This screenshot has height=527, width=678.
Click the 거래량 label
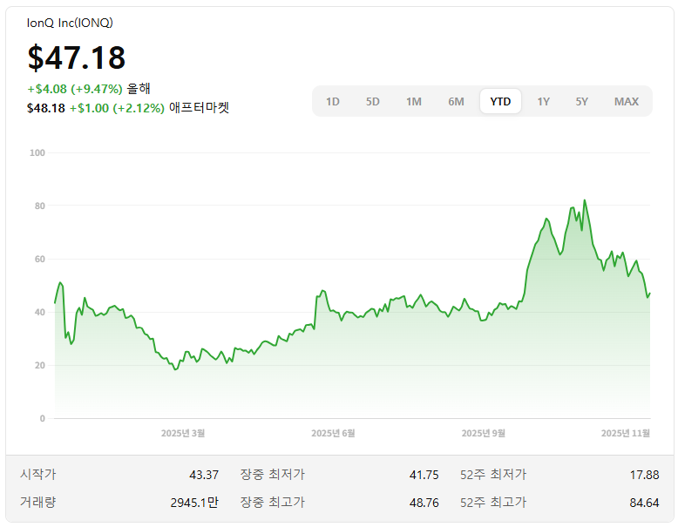[x=38, y=503]
